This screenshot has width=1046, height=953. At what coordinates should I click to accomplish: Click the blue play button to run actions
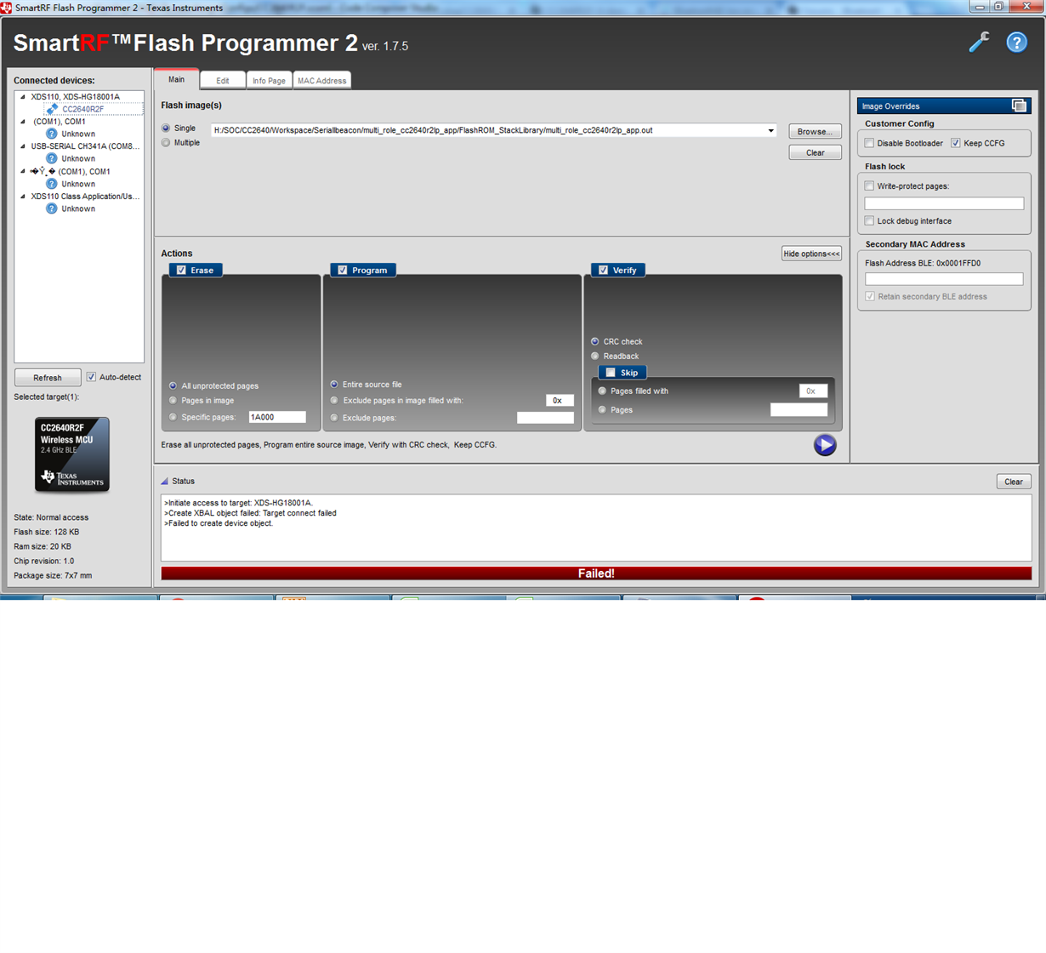pyautogui.click(x=825, y=445)
